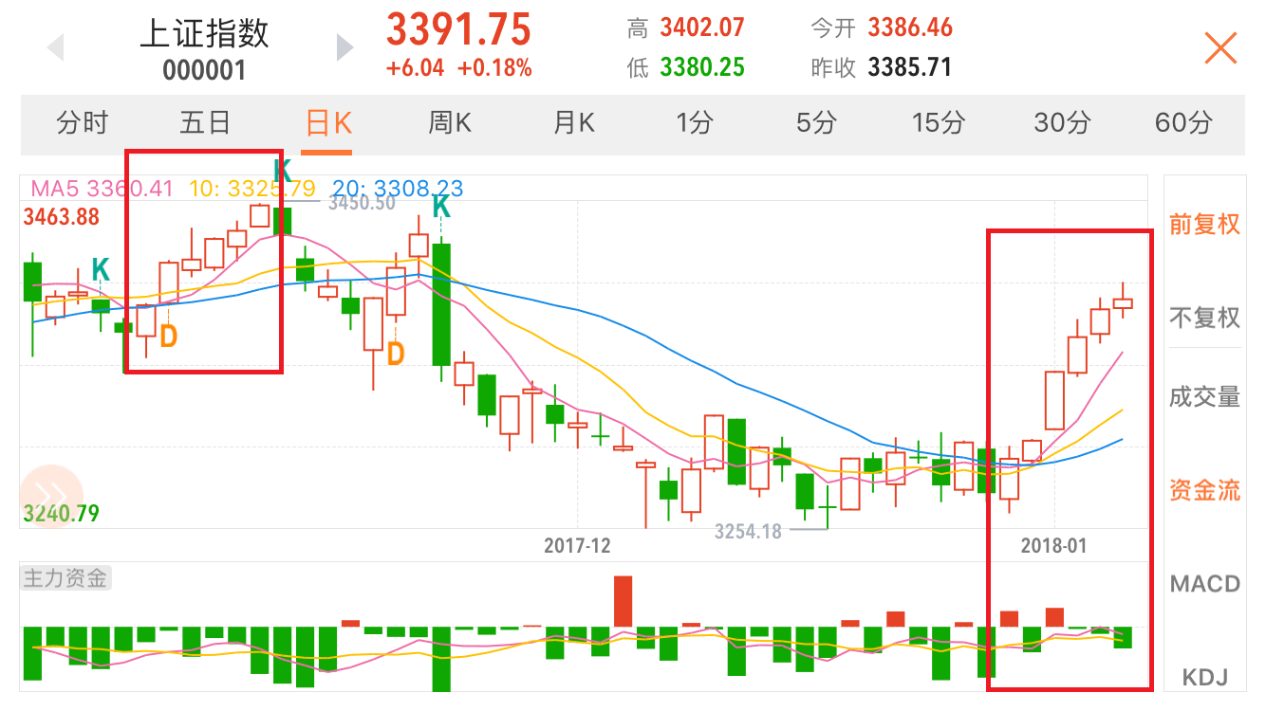The height and width of the screenshot is (711, 1266).
Task: Click the low value 3380.25
Action: coord(702,68)
